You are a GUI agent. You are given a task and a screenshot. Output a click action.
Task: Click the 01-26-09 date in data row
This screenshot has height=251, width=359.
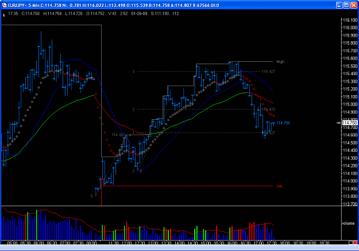pyautogui.click(x=139, y=14)
